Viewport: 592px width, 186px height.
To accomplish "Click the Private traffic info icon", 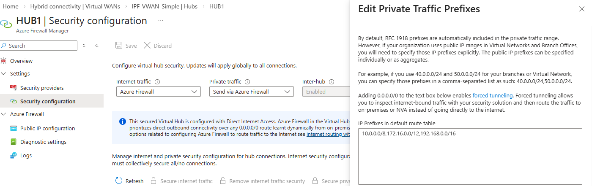I will coord(247,82).
